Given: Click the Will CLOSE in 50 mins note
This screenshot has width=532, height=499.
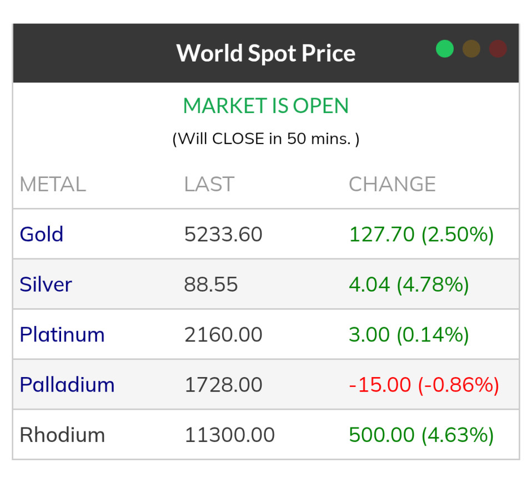Looking at the screenshot, I should pos(266,139).
